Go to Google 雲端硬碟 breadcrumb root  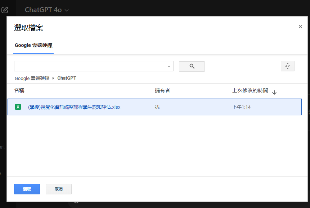[32, 78]
